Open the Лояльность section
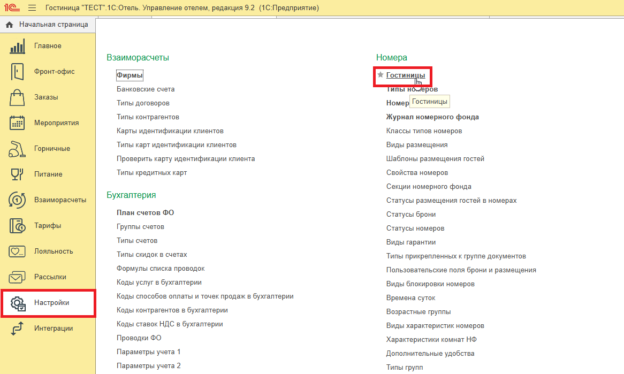624x374 pixels. click(48, 251)
